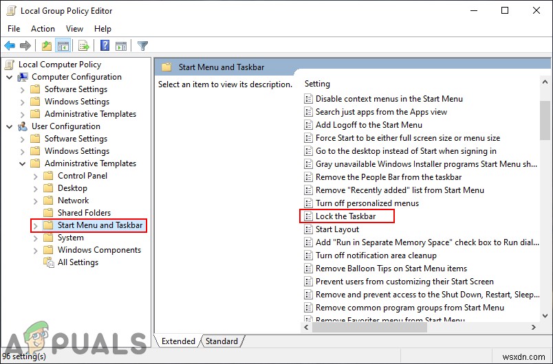The width and height of the screenshot is (553, 364).
Task: Expand the Start Menu and Taskbar node
Action: click(x=35, y=226)
